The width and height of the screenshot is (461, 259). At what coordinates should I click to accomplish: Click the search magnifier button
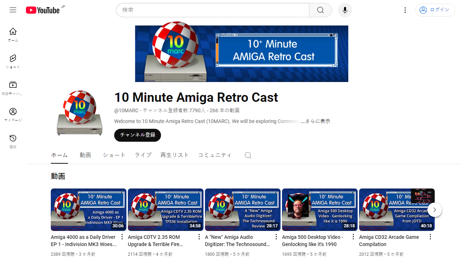click(x=321, y=10)
